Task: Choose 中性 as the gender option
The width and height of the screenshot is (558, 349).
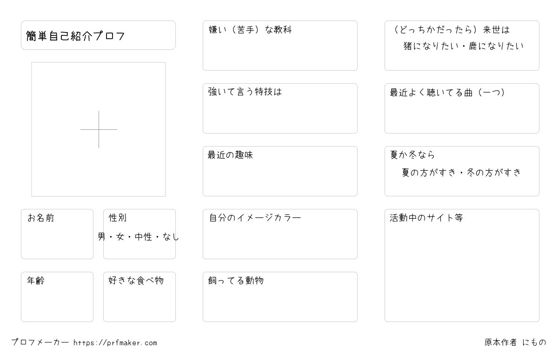Action: 143,237
